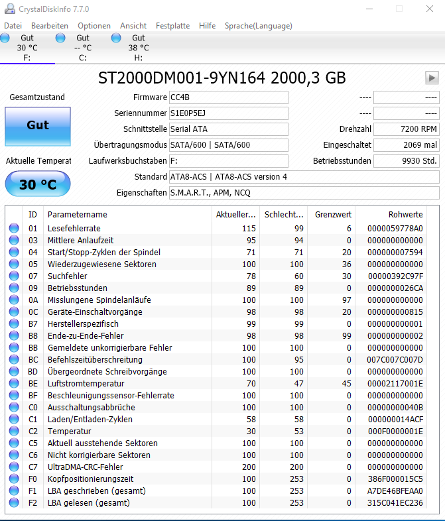Screen dimensions: 445x521
Task: Select drive H: tab at 38 °C
Action: [139, 48]
